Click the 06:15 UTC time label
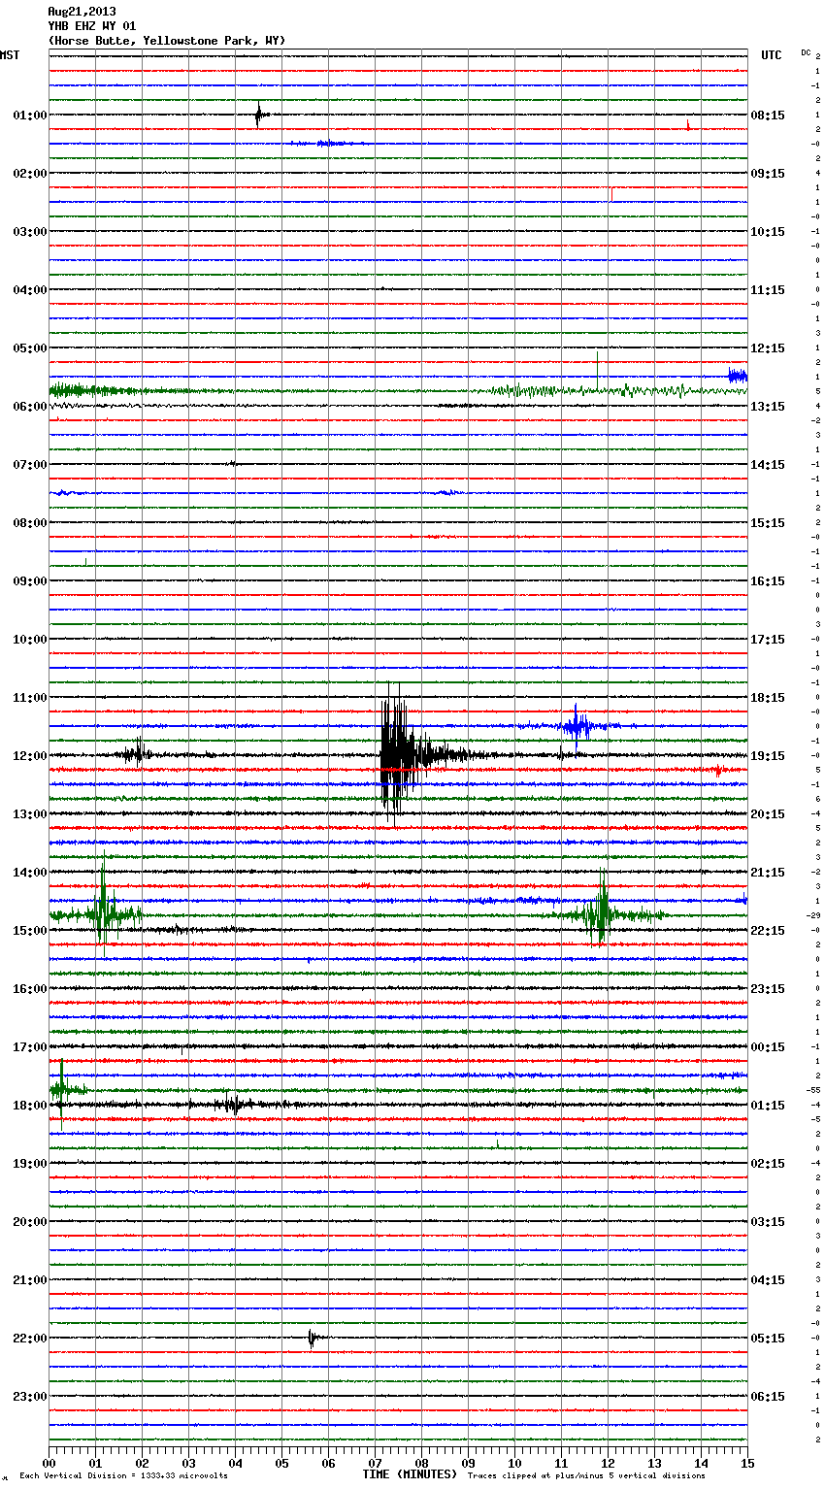825x1489 pixels. click(x=768, y=1397)
